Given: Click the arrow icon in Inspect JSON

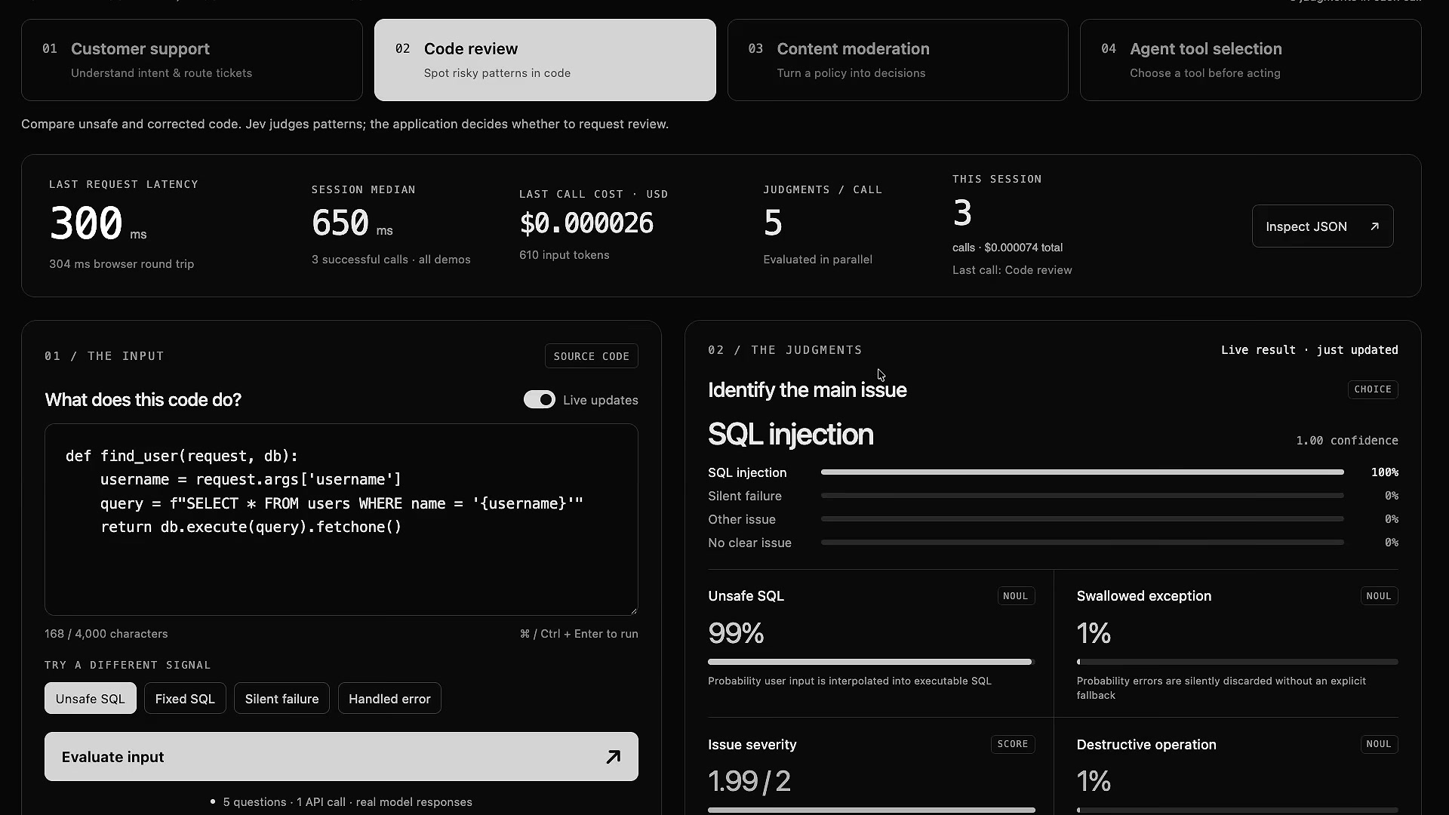Looking at the screenshot, I should tap(1374, 226).
